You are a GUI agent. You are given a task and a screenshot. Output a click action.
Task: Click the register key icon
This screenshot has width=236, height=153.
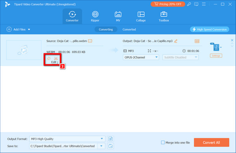[x=189, y=4]
